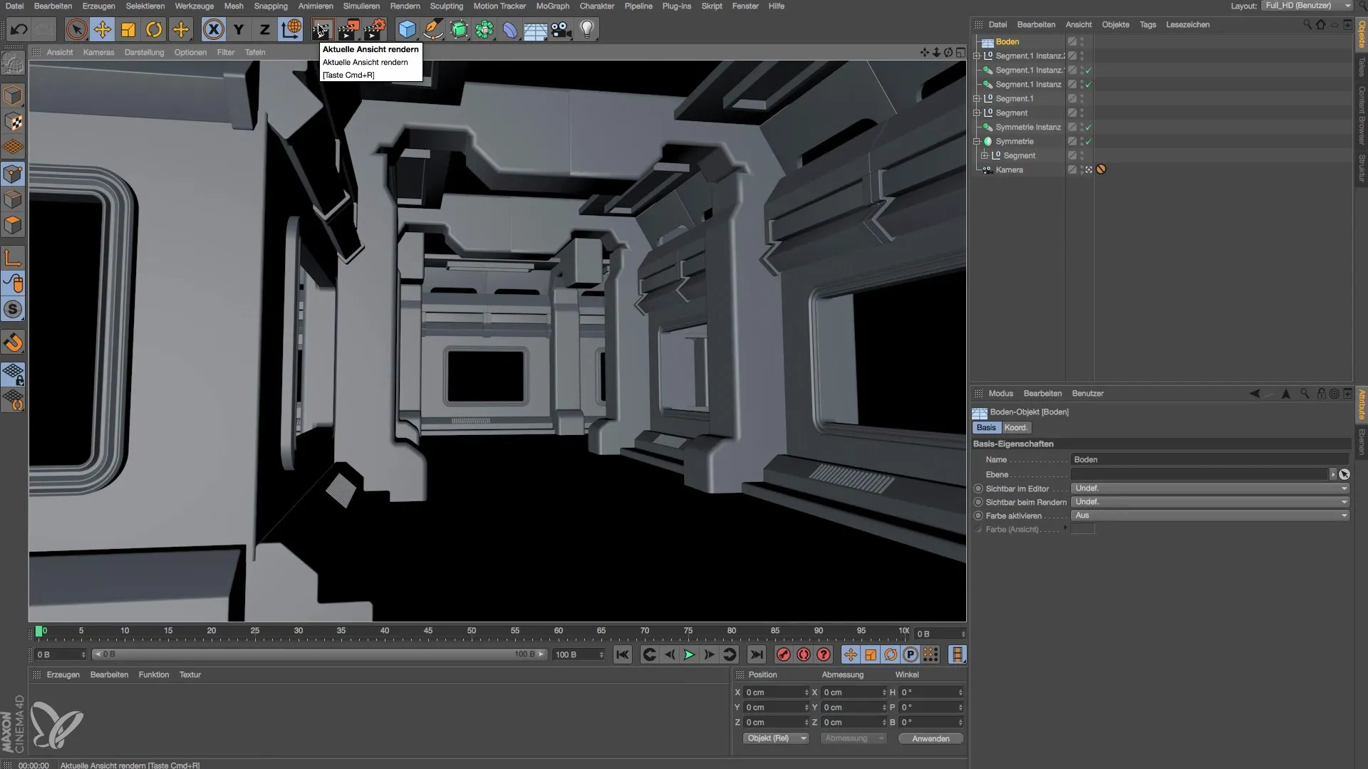This screenshot has height=769, width=1368.
Task: Open Objekte menu in object manager
Action: [1115, 24]
